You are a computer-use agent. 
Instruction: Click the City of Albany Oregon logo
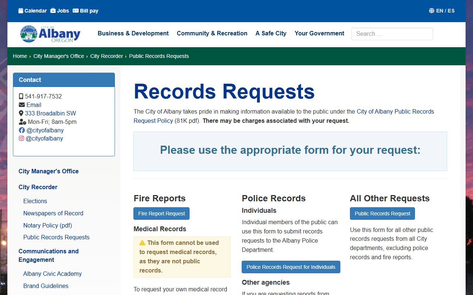coord(50,34)
